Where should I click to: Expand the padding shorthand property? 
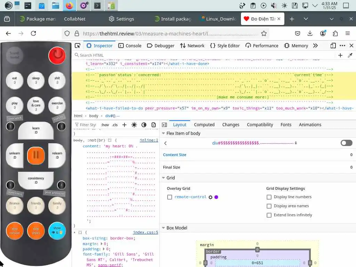(x=104, y=249)
